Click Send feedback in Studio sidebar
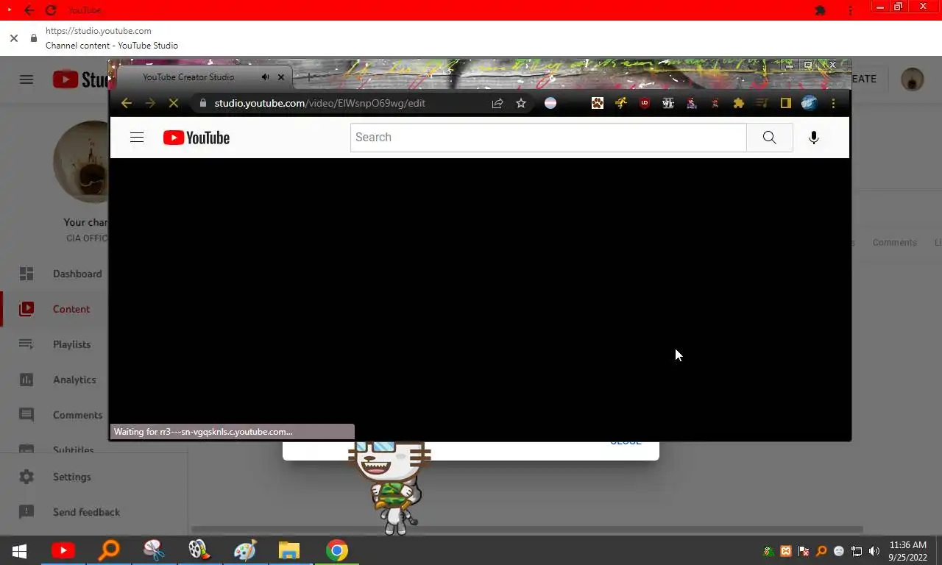Screen dimensions: 942x565 click(x=86, y=512)
